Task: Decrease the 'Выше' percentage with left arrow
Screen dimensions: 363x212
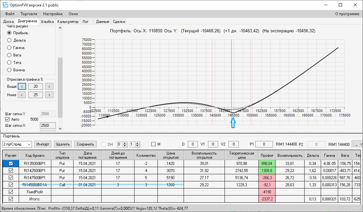Action: point(22,86)
